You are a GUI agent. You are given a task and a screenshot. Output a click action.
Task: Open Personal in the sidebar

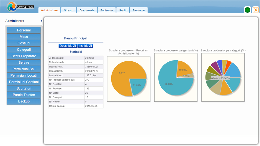click(x=24, y=30)
